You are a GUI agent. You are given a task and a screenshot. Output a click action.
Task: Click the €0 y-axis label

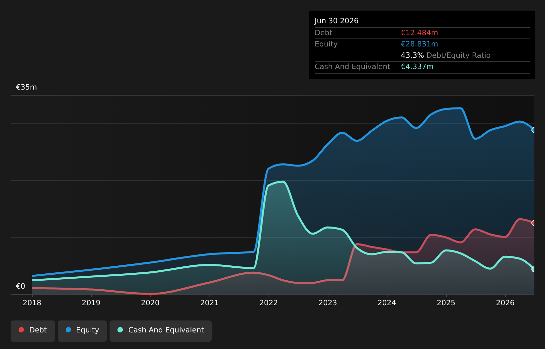(x=21, y=286)
